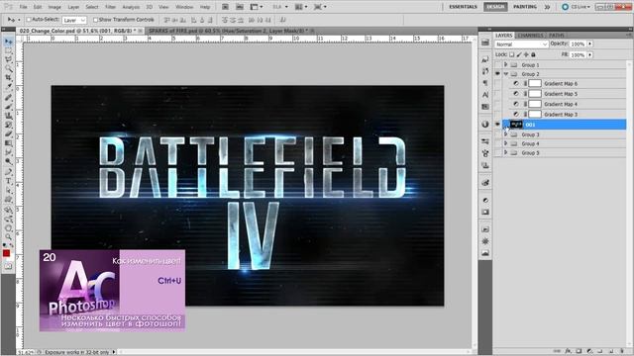This screenshot has width=634, height=356.
Task: Collapse the Group 2 folder
Action: (x=505, y=74)
